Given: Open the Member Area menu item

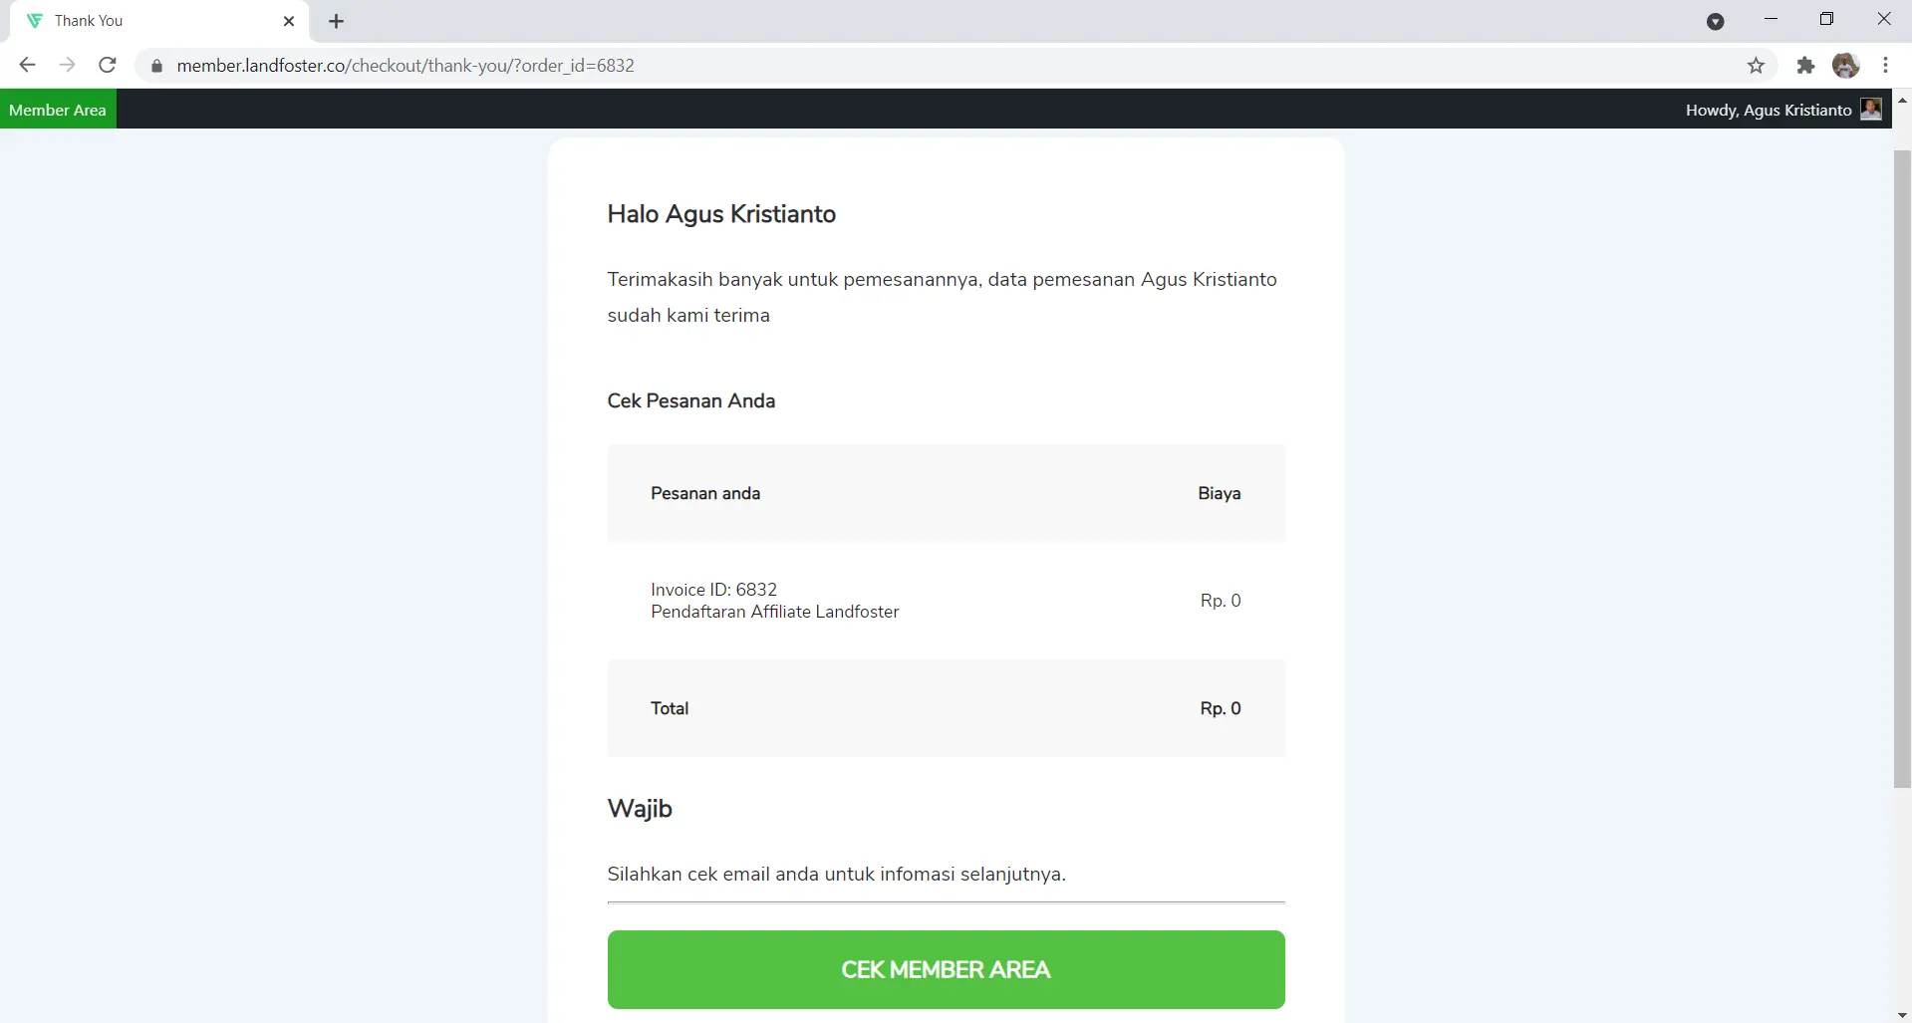Looking at the screenshot, I should (58, 110).
